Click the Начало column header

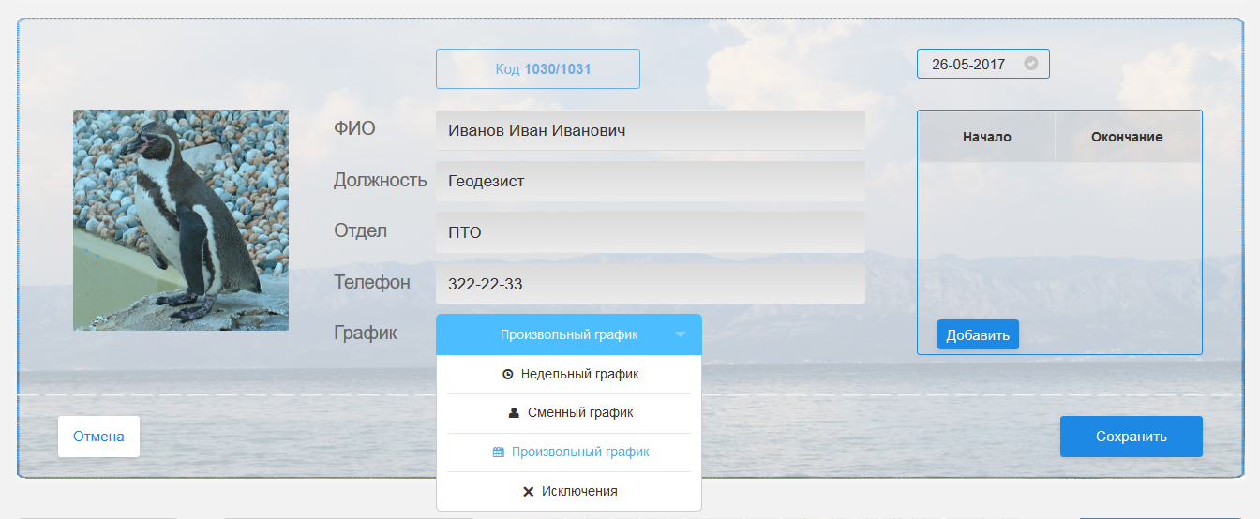(x=987, y=137)
